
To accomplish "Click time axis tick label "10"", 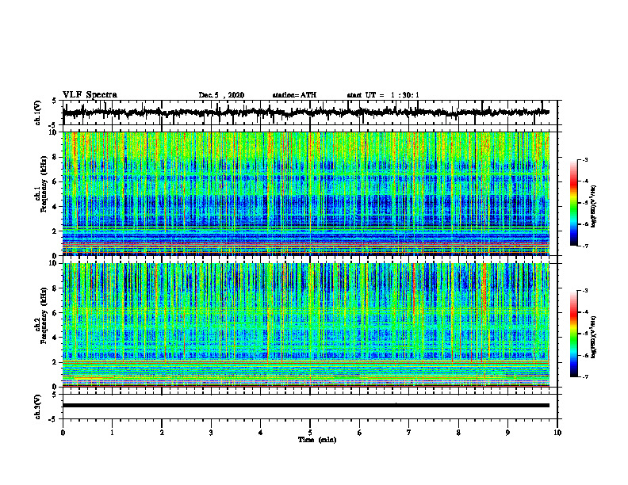I will [557, 433].
